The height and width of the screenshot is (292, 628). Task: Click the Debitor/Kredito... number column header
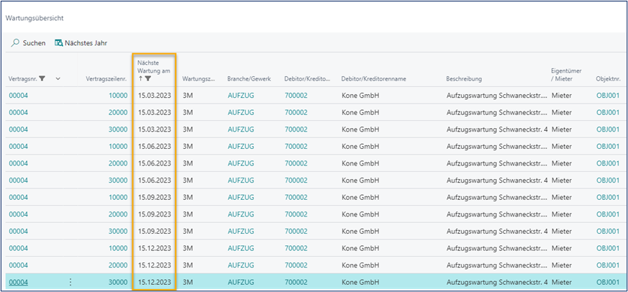[x=307, y=79]
